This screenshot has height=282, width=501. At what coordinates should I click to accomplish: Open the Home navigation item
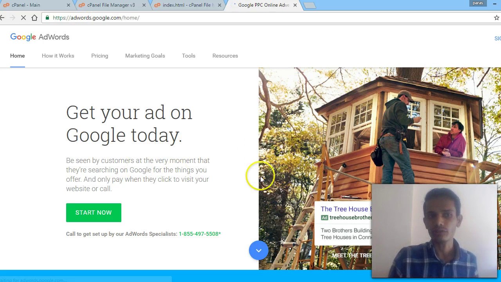(17, 56)
